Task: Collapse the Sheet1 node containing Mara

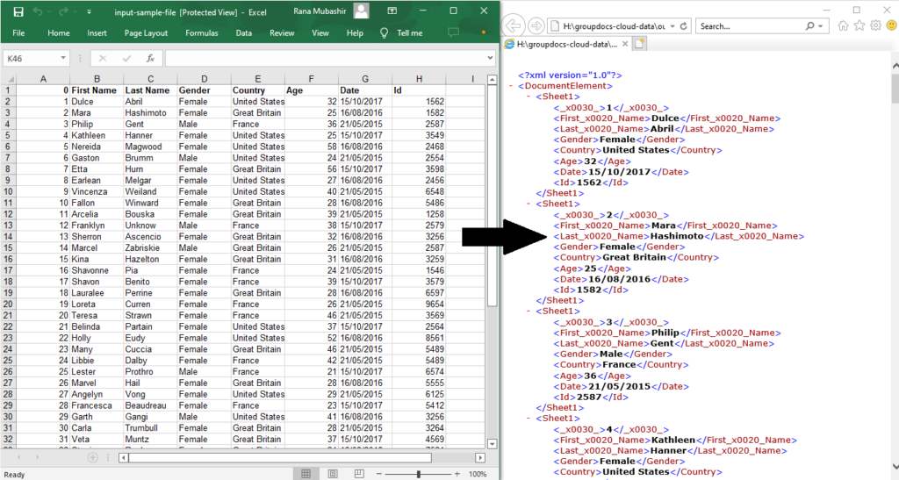Action: point(529,204)
